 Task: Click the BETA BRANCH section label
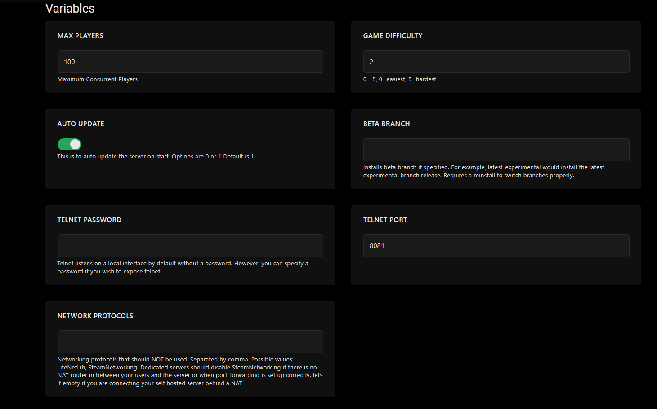point(386,123)
